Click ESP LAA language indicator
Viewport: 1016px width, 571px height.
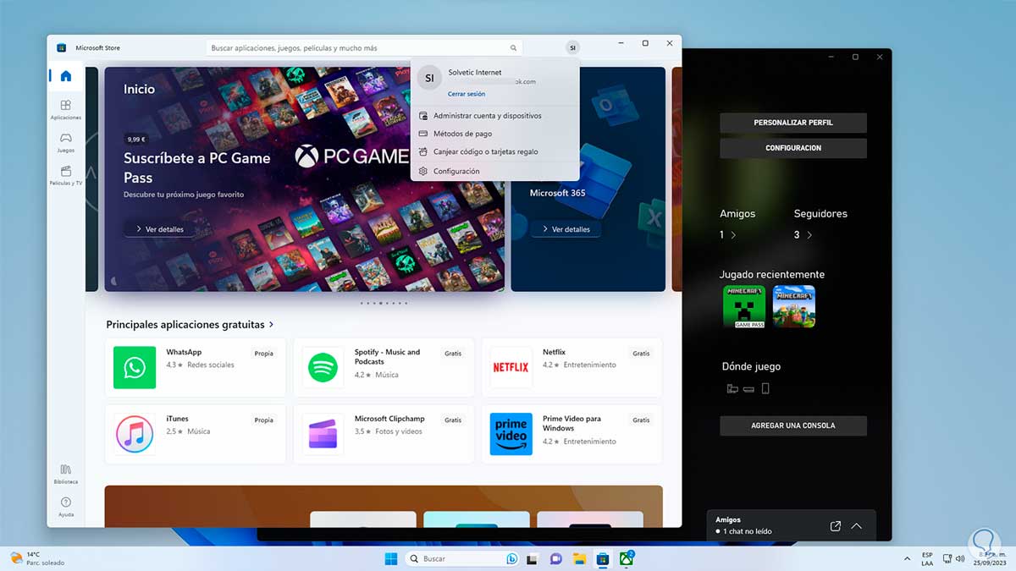[927, 558]
